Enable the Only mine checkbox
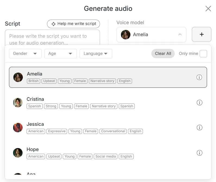 [x=203, y=54]
